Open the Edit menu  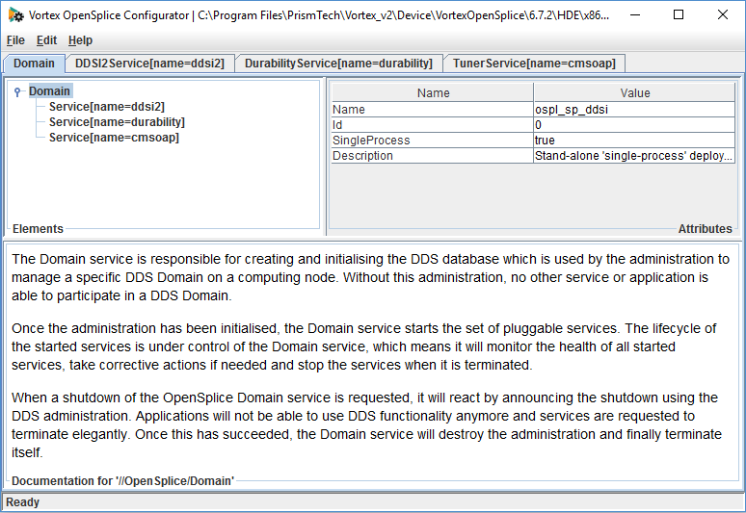pyautogui.click(x=46, y=40)
